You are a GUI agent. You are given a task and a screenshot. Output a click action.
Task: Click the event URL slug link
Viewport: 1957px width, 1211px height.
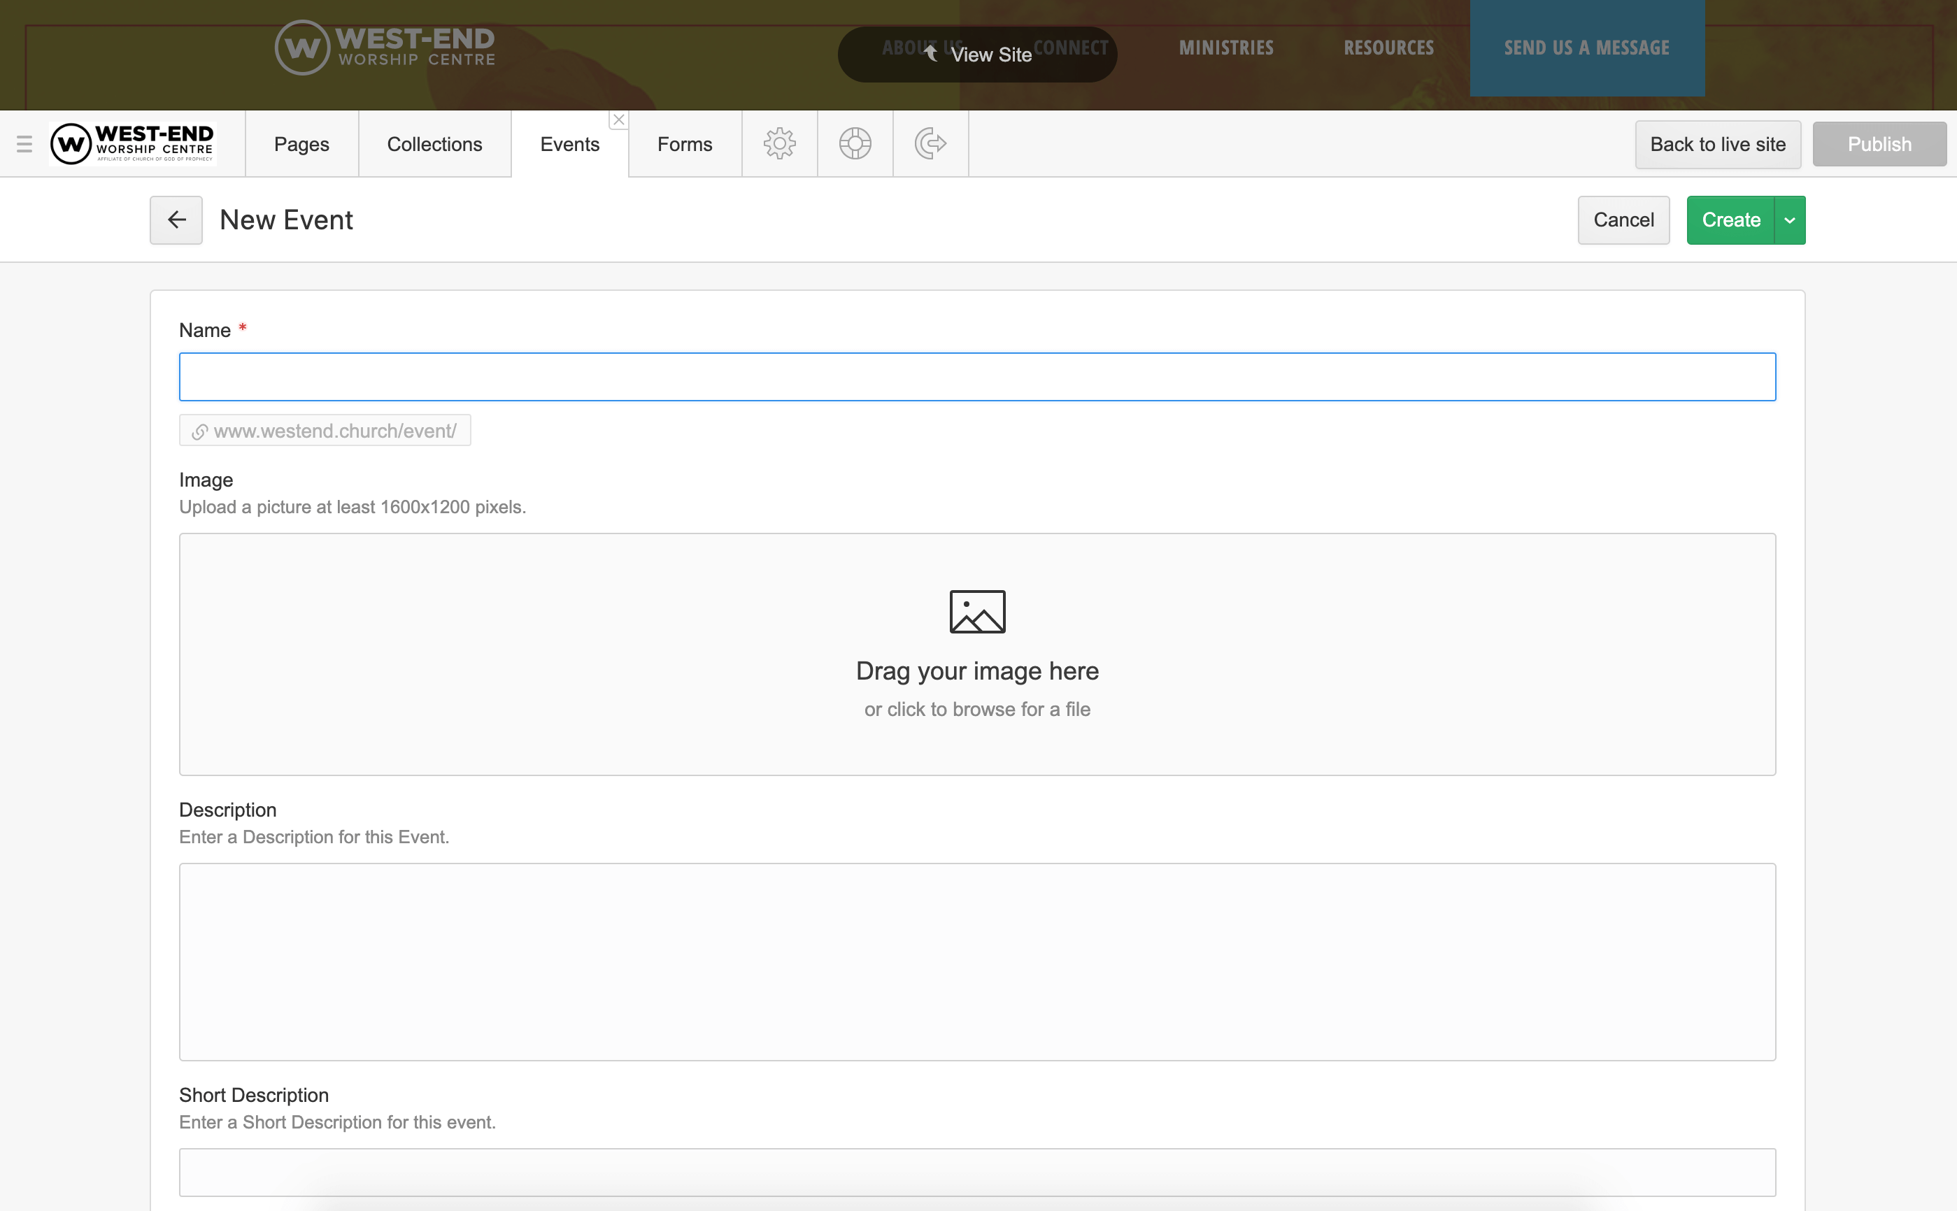click(x=325, y=431)
